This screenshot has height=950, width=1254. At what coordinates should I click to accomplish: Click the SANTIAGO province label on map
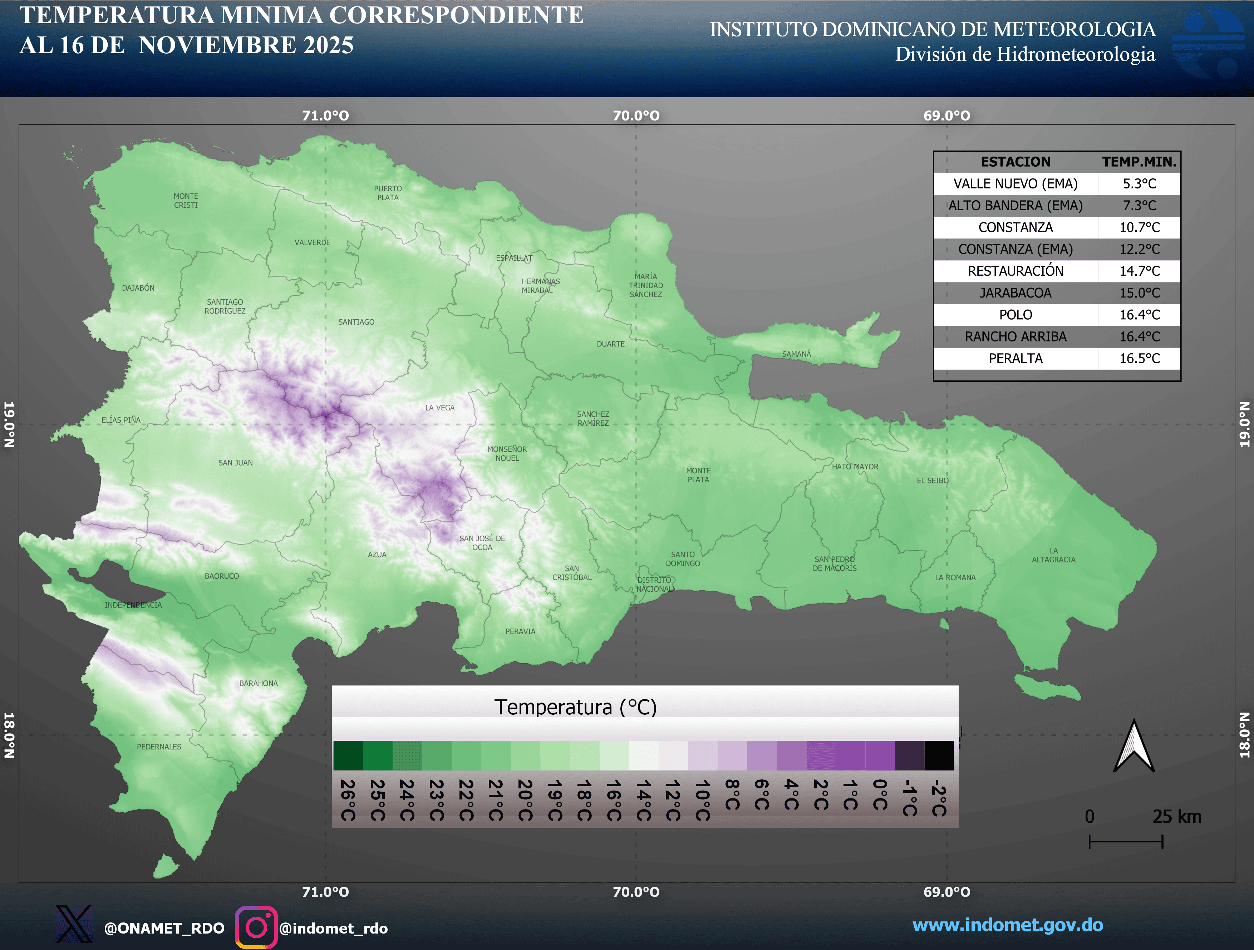tap(358, 321)
